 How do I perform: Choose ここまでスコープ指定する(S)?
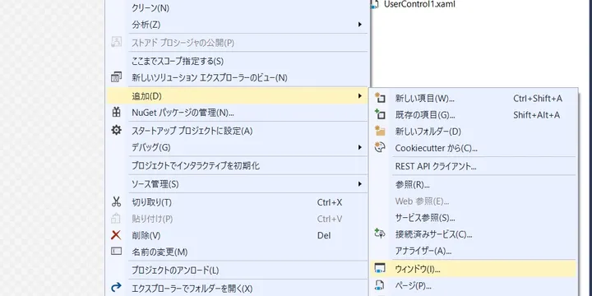(237, 61)
